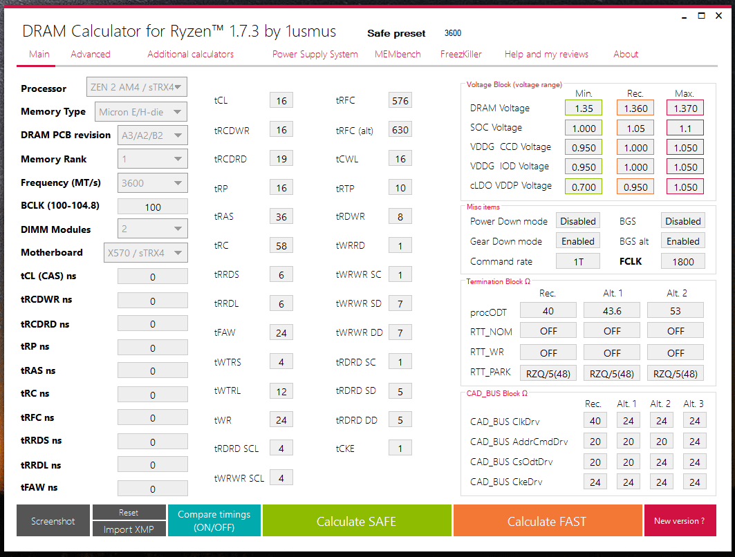
Task: Click procODT Alt. 2 value 53
Action: point(676,310)
